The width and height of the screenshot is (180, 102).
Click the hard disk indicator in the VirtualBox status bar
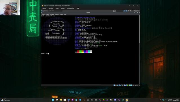coord(114,85)
